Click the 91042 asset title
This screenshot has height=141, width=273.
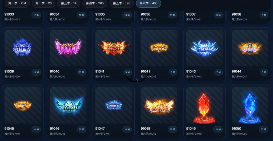point(146,71)
